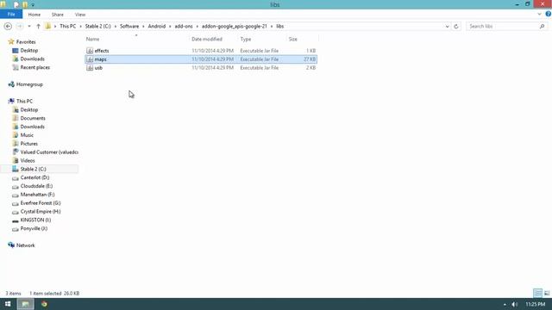This screenshot has width=552, height=310.
Task: Open the Help question mark icon
Action: pyautogui.click(x=549, y=14)
